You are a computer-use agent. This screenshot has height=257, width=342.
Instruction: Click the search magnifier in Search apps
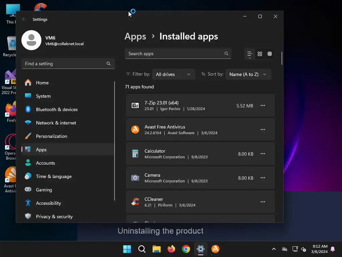(x=226, y=54)
